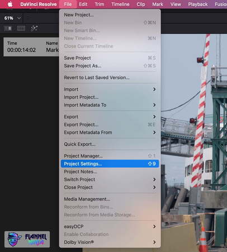This screenshot has height=252, width=227.
Task: Open the 61% zoom dropdown
Action: click(12, 18)
